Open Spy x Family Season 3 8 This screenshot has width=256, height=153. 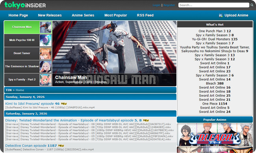click(x=215, y=35)
